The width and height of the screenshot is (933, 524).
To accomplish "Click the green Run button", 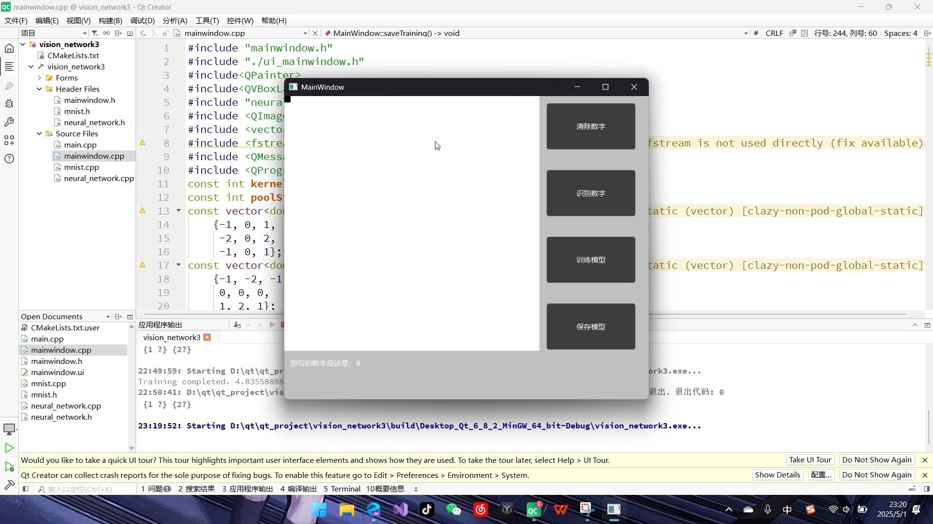I will point(9,448).
